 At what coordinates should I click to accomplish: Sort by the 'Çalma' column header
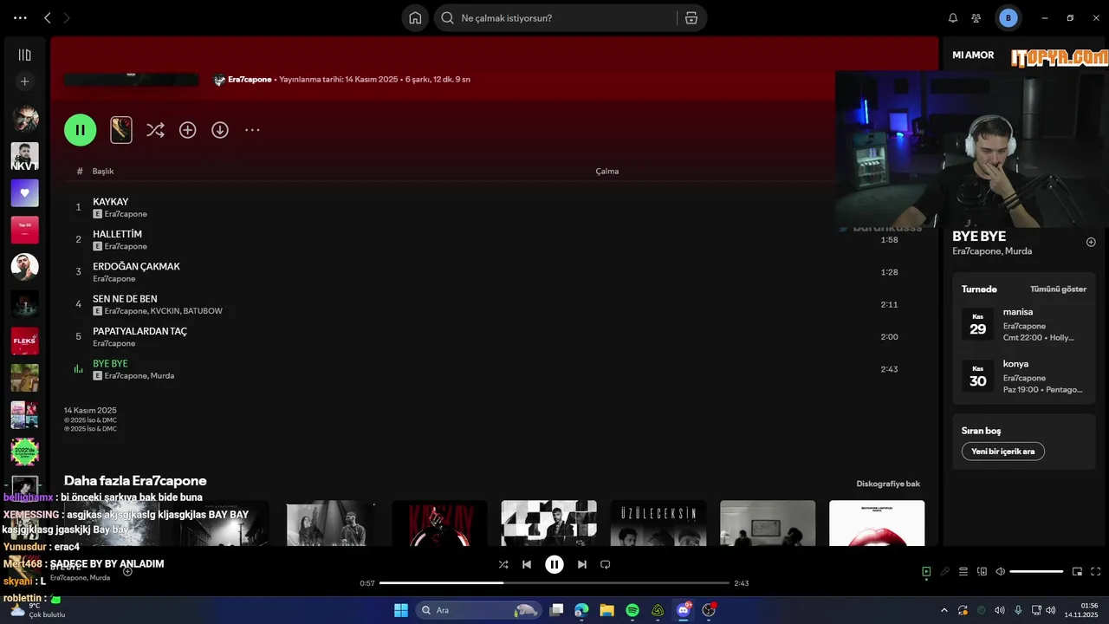point(607,172)
